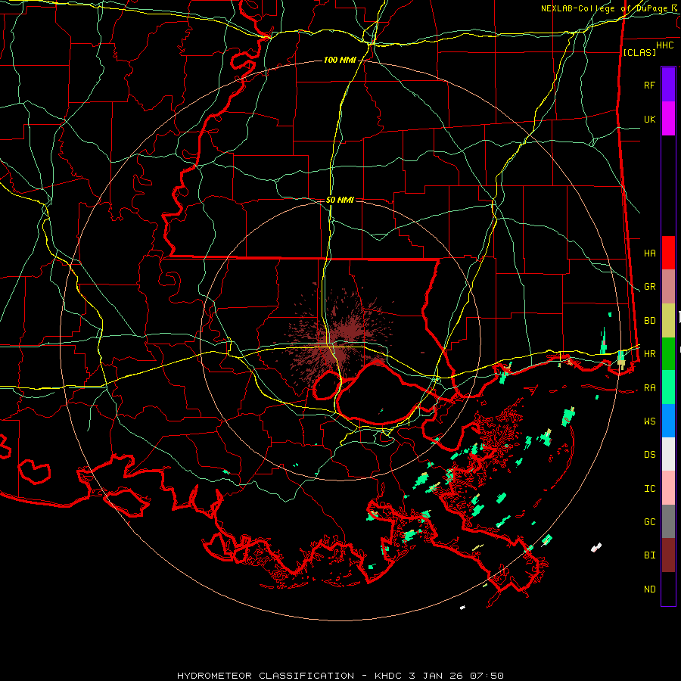Click the HR legend label
The image size is (681, 681).
[649, 354]
